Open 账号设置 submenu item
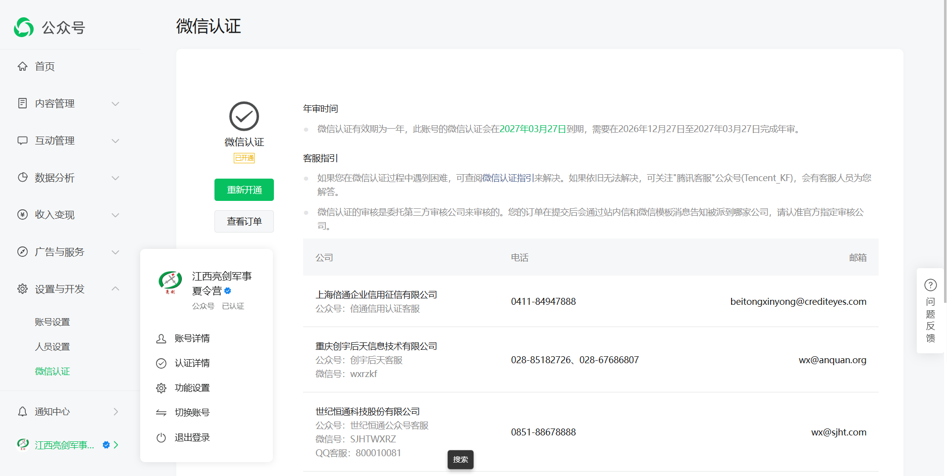This screenshot has width=947, height=476. coord(53,322)
